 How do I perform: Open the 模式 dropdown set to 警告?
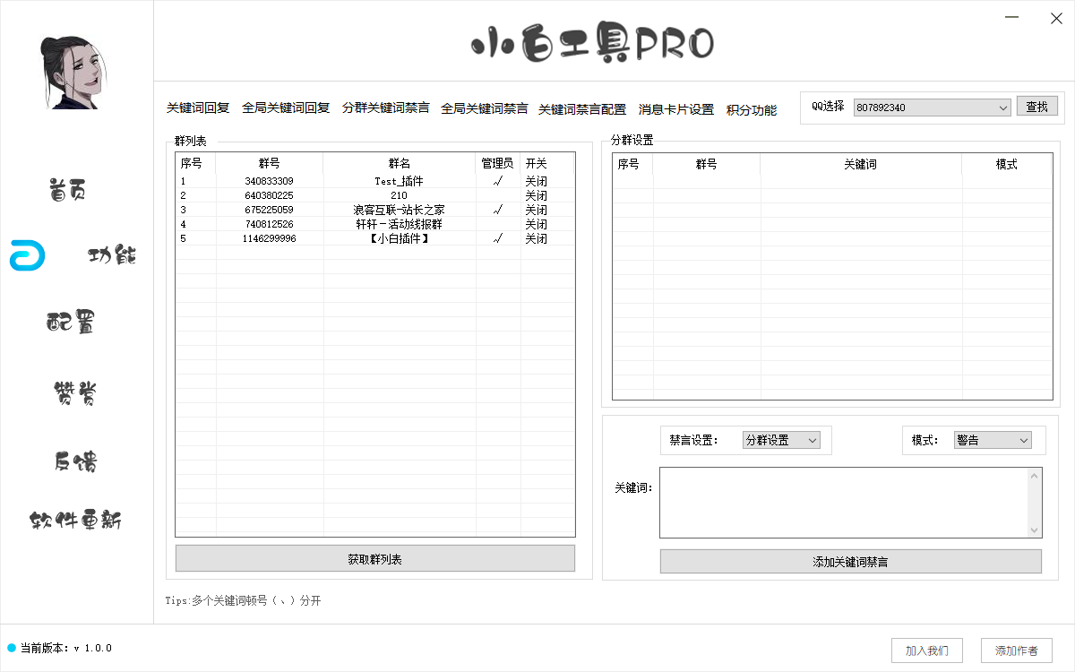click(993, 440)
